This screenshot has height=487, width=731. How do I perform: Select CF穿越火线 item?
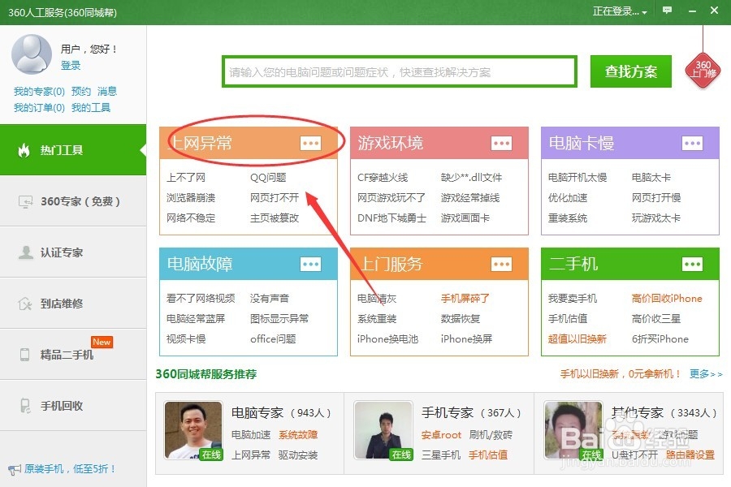pos(383,178)
